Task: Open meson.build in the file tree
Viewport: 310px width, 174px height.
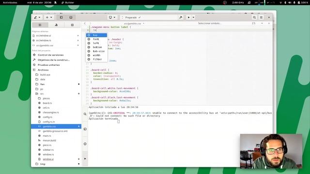Action: pos(49,140)
